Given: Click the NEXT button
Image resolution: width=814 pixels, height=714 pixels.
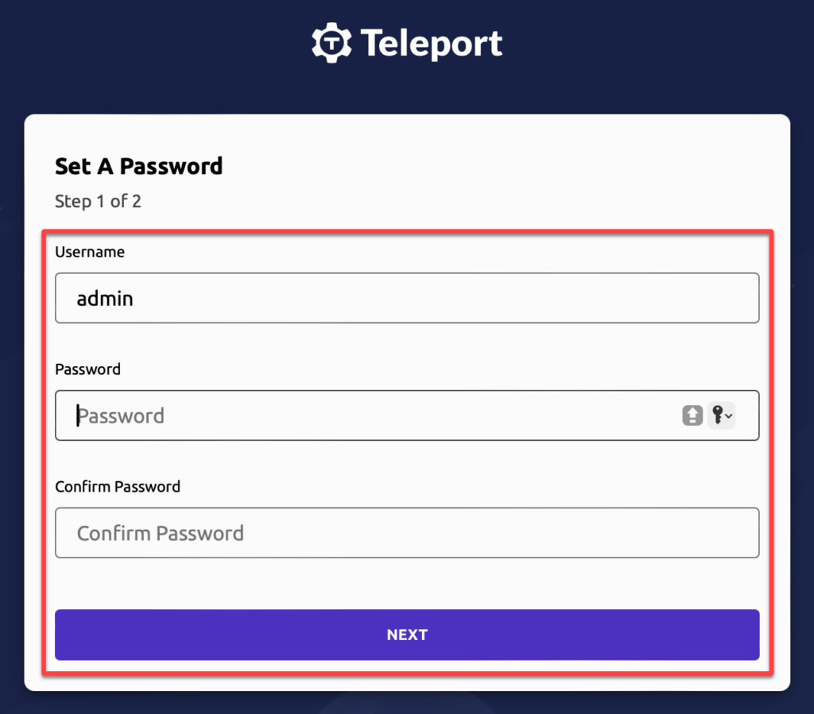Looking at the screenshot, I should point(407,635).
